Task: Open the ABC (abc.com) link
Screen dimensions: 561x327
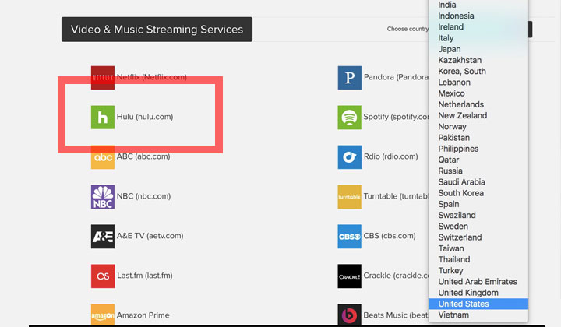Action: pyautogui.click(x=143, y=156)
